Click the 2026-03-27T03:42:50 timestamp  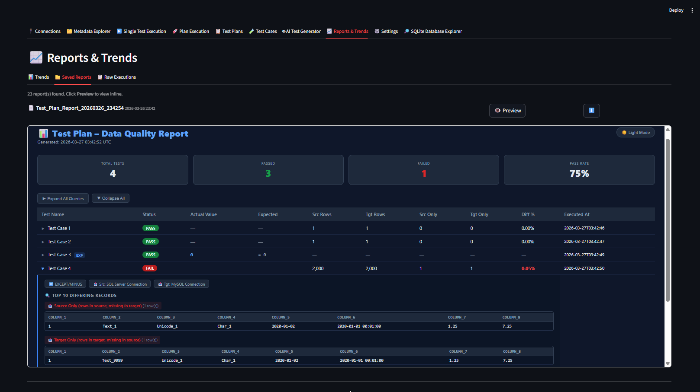click(584, 268)
